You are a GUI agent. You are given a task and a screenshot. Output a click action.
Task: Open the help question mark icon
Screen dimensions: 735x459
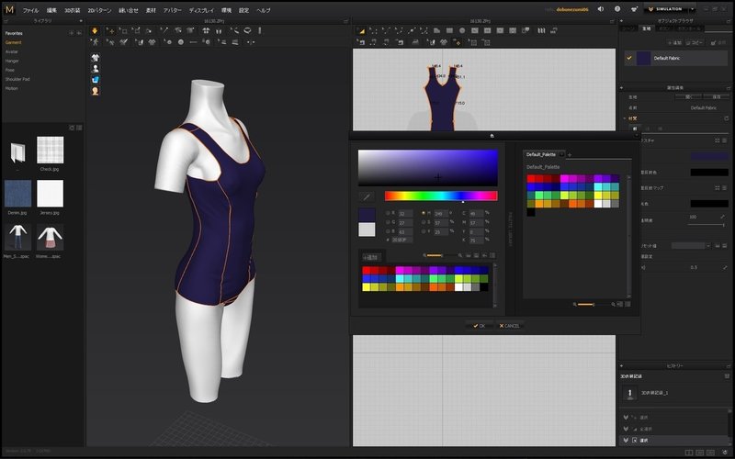click(x=619, y=9)
